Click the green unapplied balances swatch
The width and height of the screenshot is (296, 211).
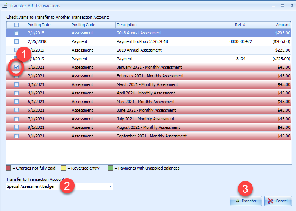110,168
